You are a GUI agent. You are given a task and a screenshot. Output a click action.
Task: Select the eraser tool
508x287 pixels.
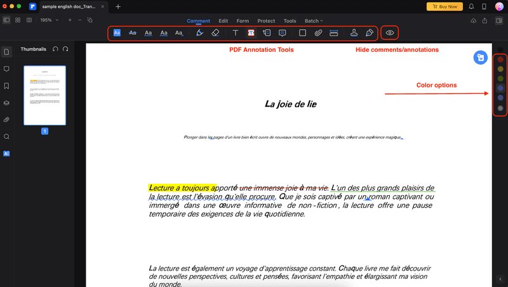(215, 32)
